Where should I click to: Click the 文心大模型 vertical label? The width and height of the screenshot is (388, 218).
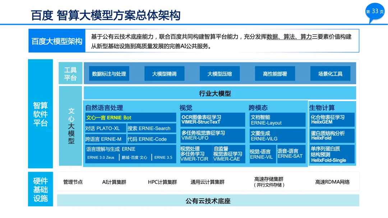coord(70,126)
